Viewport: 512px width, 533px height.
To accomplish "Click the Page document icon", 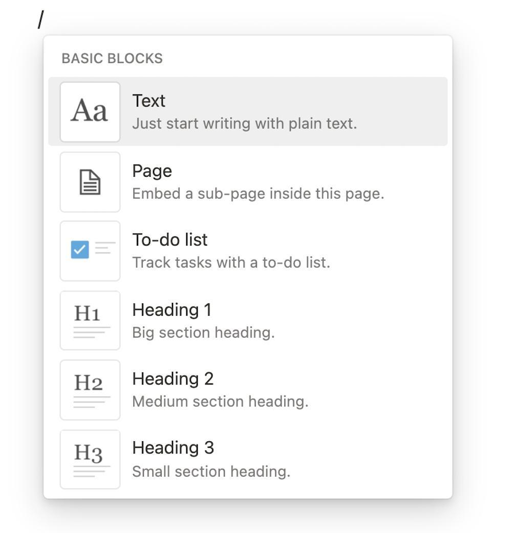I will pyautogui.click(x=90, y=182).
